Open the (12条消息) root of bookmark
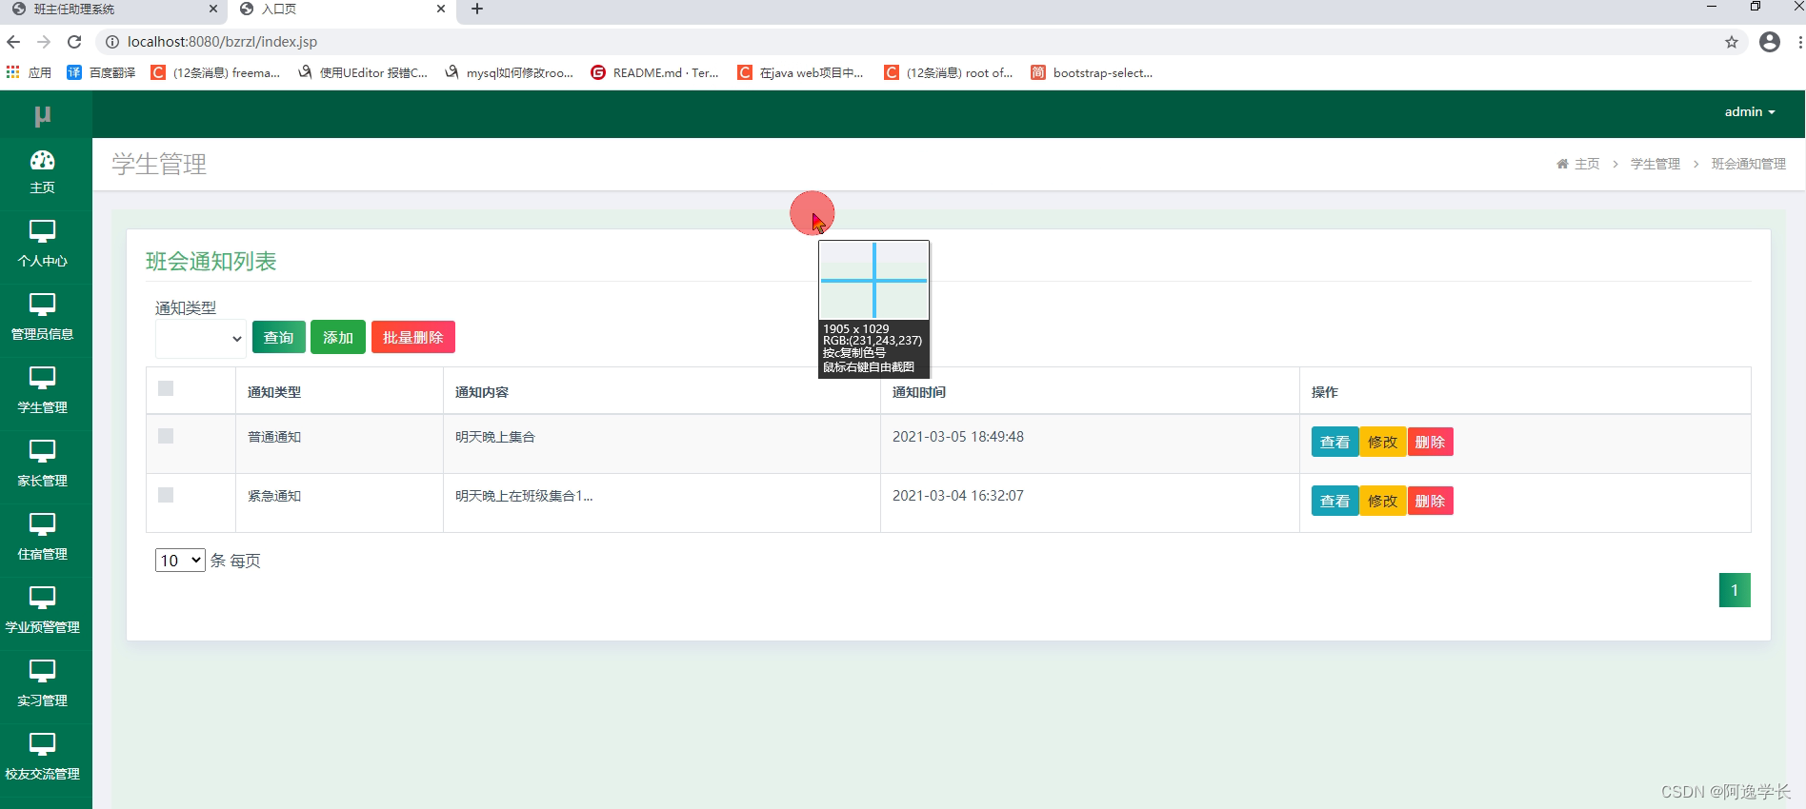The width and height of the screenshot is (1806, 809). [x=949, y=72]
